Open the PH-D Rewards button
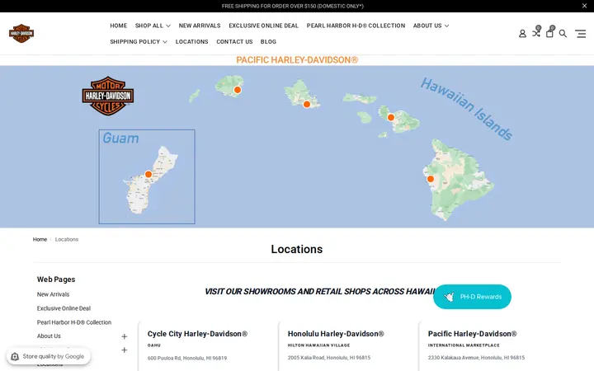The image size is (594, 371). click(x=472, y=297)
